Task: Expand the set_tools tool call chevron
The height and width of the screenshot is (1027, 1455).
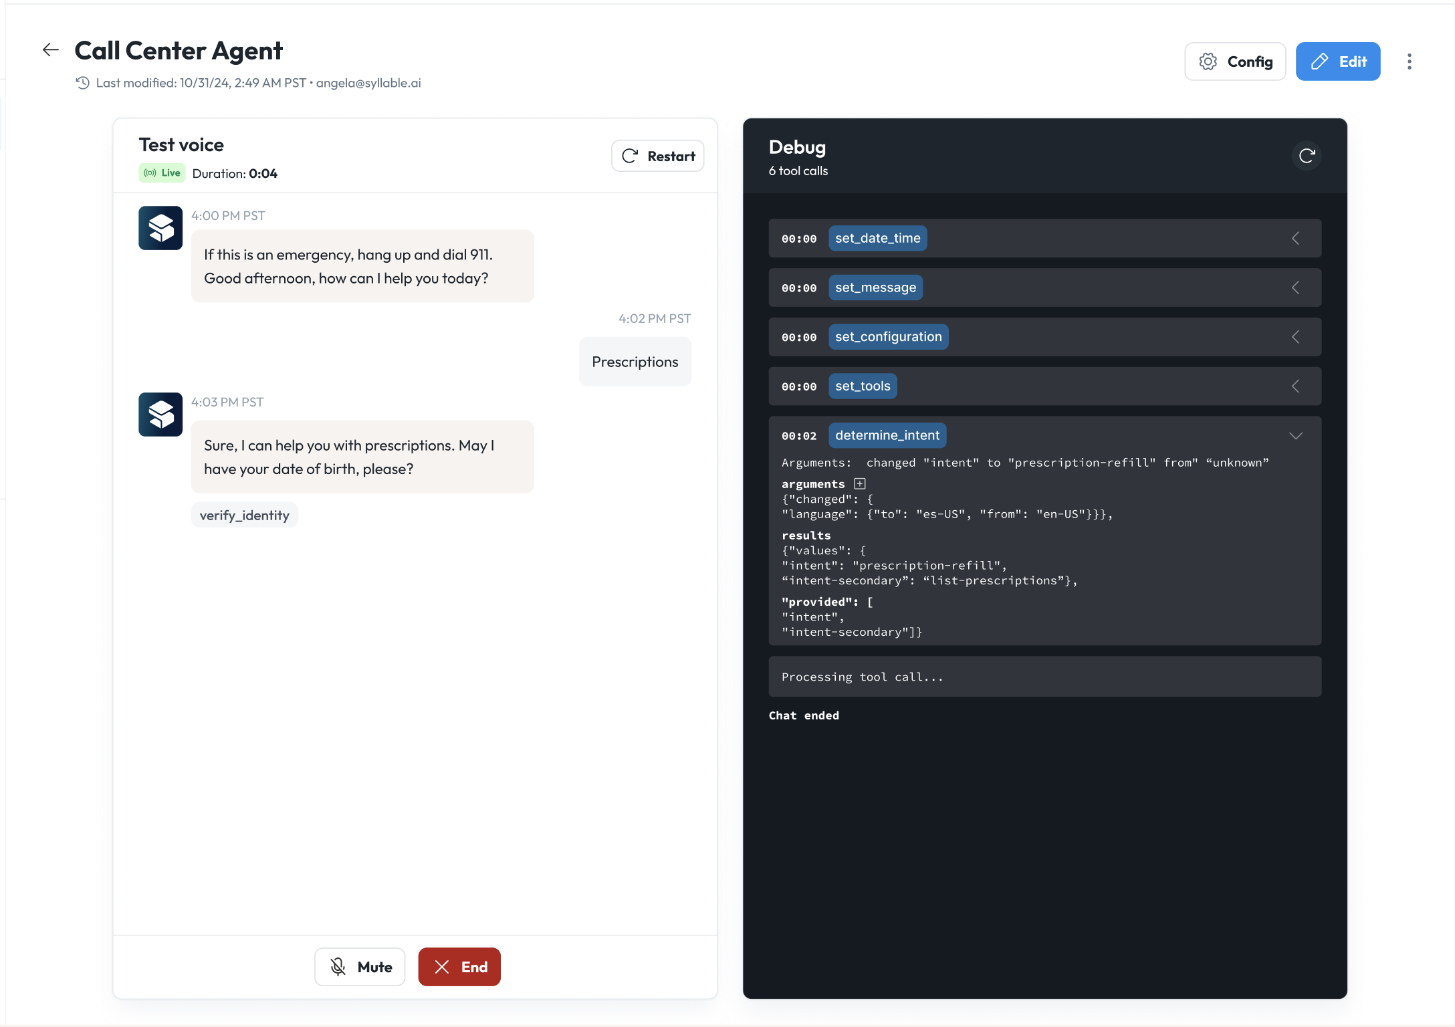Action: coord(1295,386)
